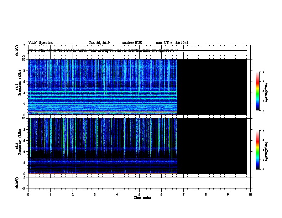Image resolution: width=282 pixels, height=218 pixels.
Task: Click the "4" kHz tick of ch.2 spectrogram
Action: (x=25, y=152)
